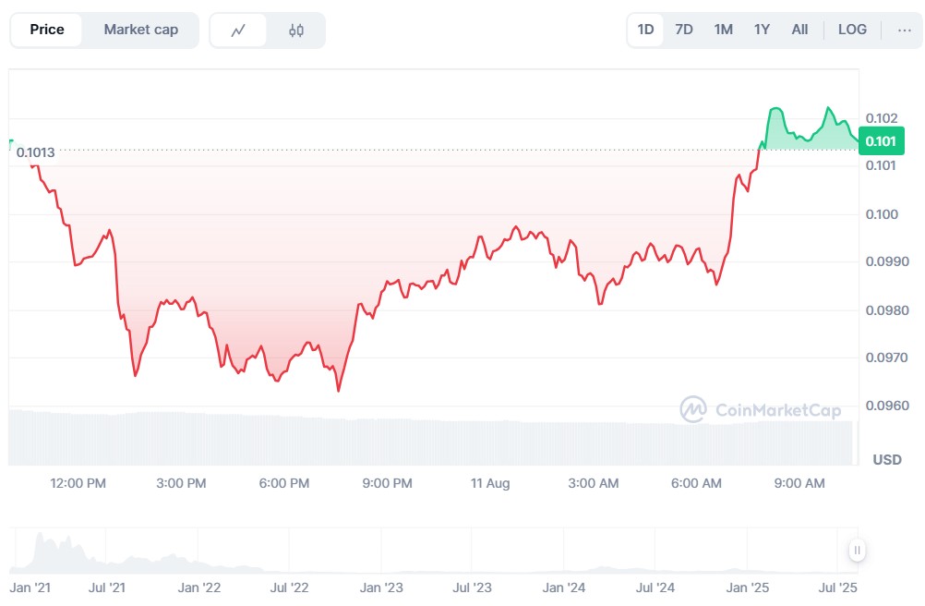Select the Price tab
Image resolution: width=925 pixels, height=606 pixels.
click(x=47, y=30)
